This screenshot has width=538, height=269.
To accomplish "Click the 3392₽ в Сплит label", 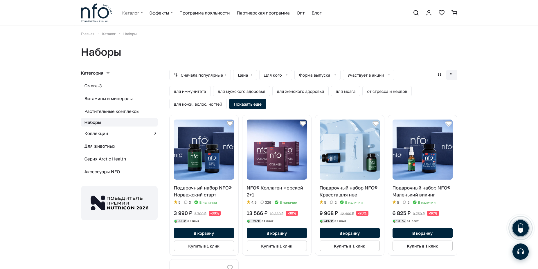I will [x=260, y=221].
